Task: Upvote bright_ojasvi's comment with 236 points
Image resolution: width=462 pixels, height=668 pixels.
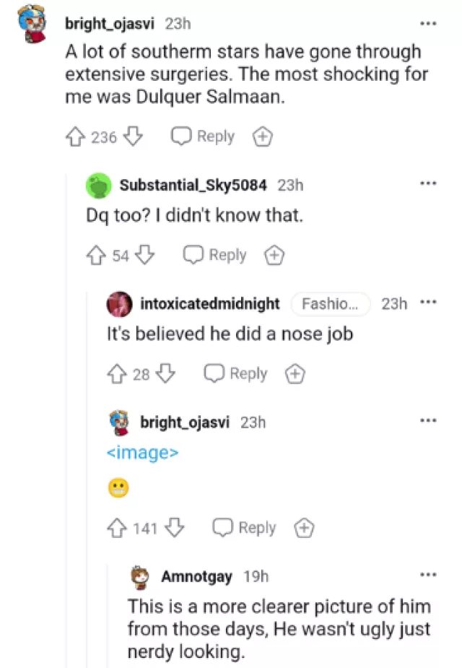Action: click(x=75, y=136)
